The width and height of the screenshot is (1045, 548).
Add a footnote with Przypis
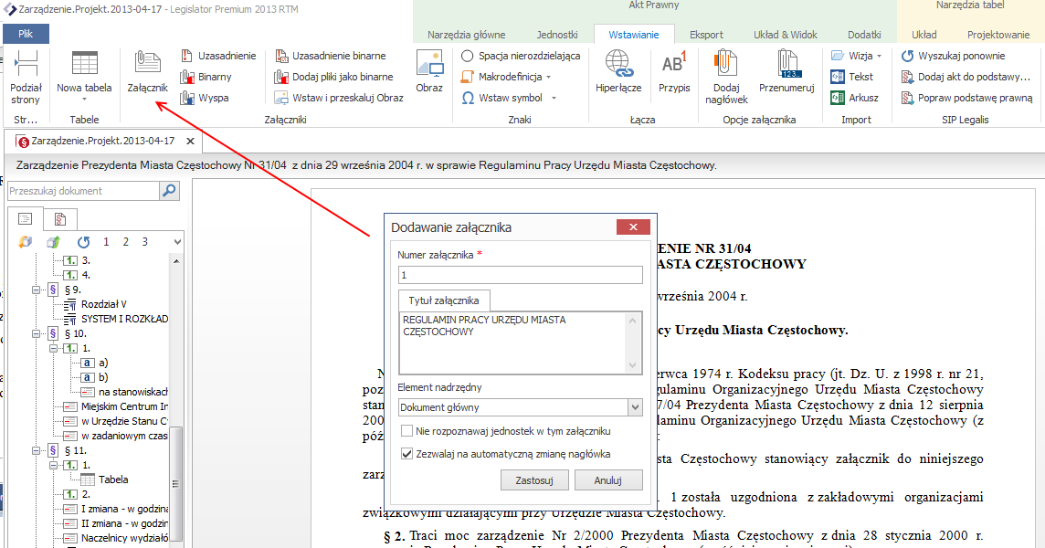(x=674, y=72)
